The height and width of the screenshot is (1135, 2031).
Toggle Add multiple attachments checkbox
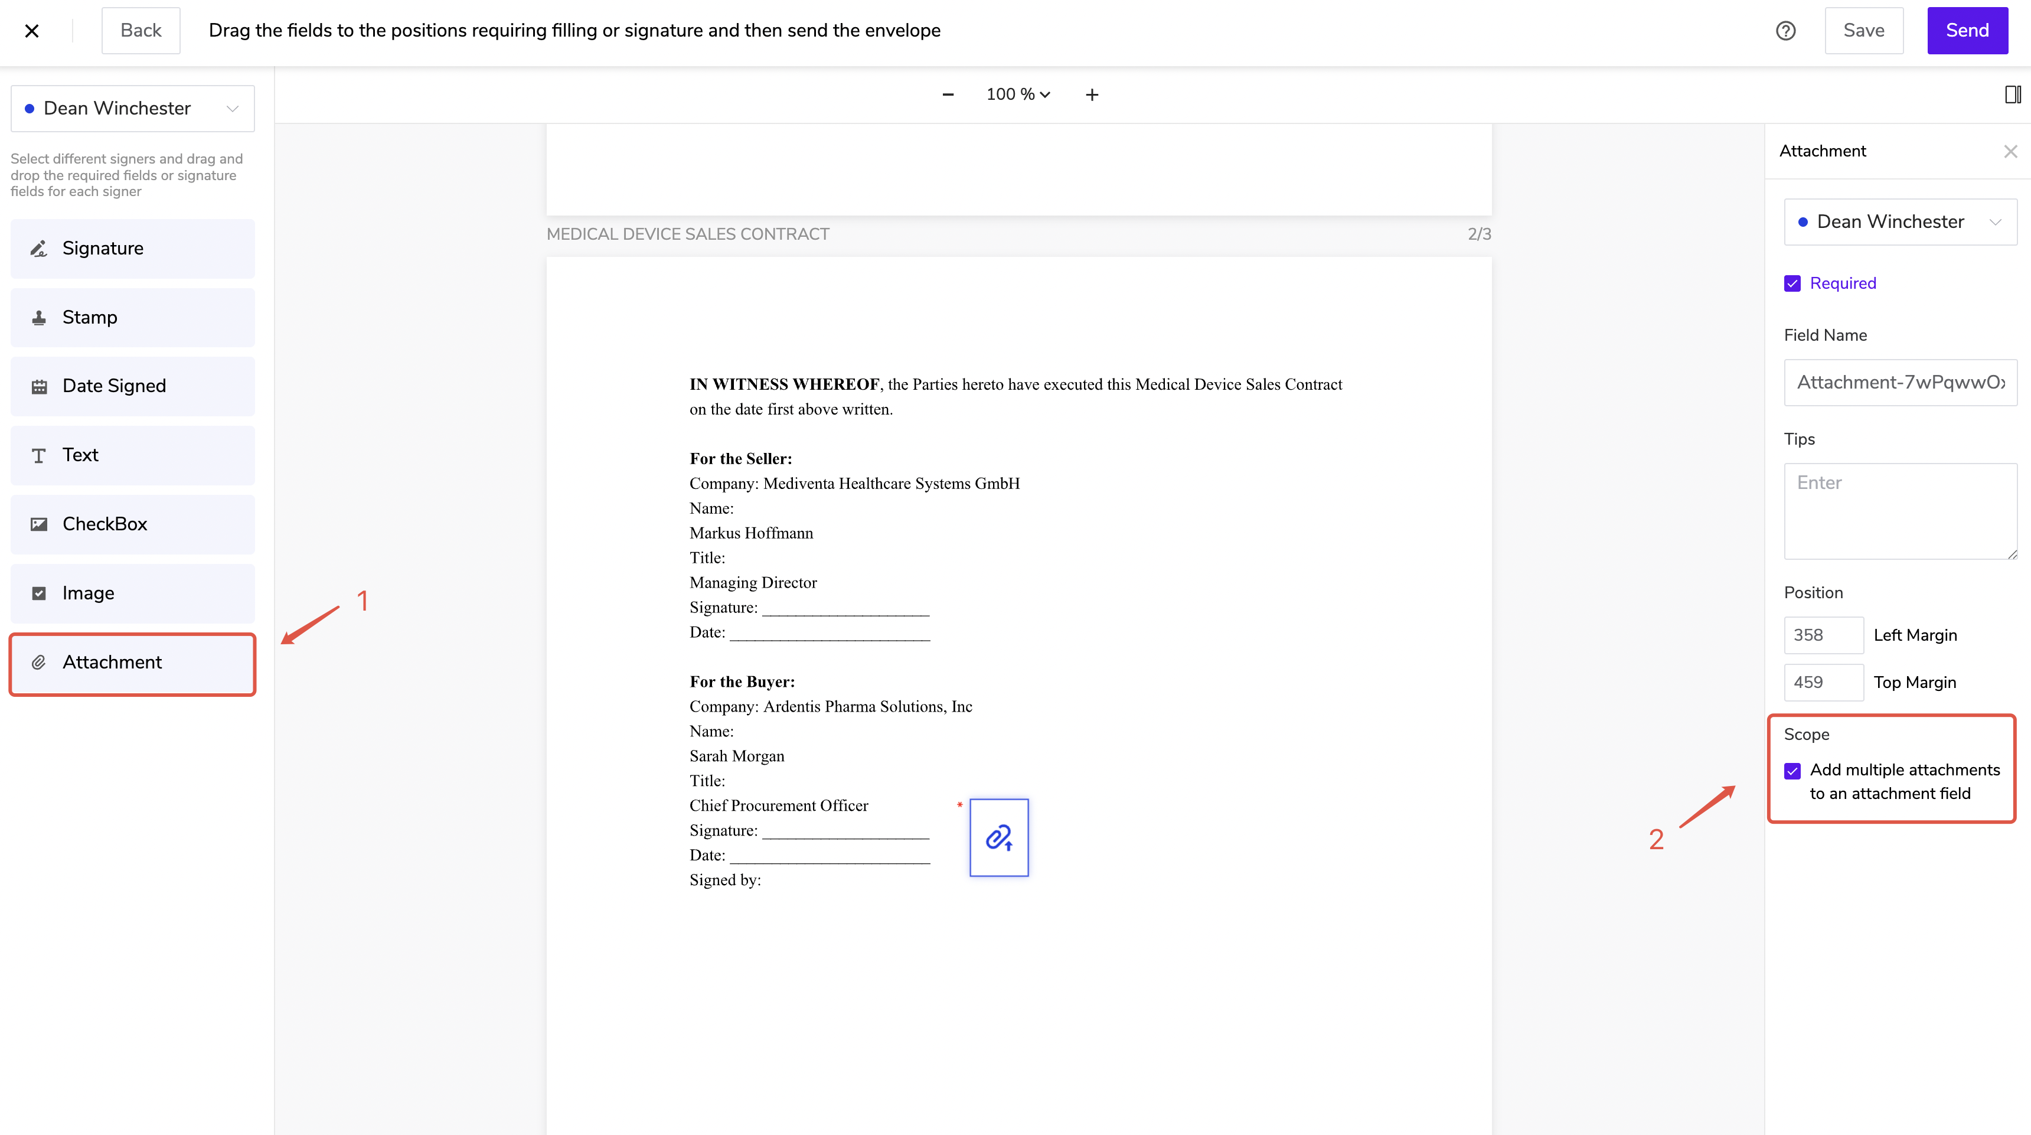(x=1792, y=771)
